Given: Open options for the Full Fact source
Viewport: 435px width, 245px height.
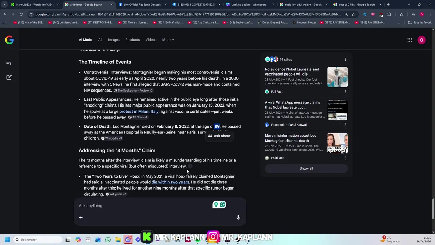Looking at the screenshot, I should pyautogui.click(x=345, y=92).
